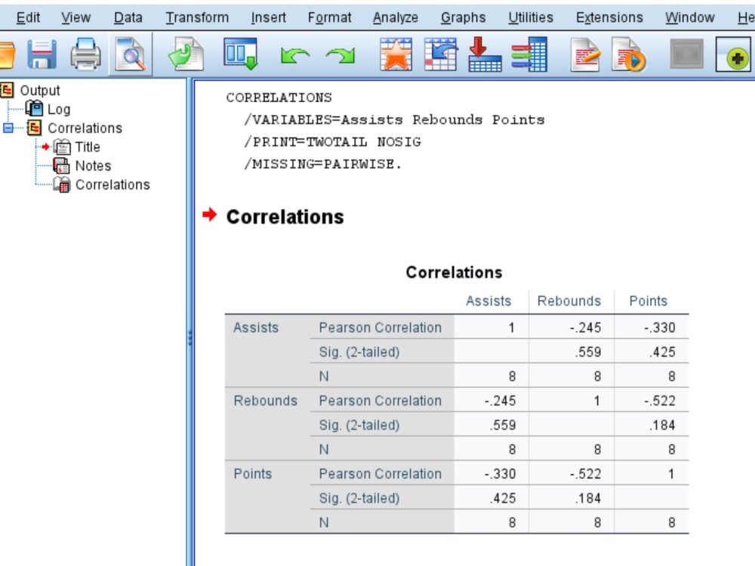Click the greyed-out toolbar icon
This screenshot has width=755, height=566.
click(686, 54)
